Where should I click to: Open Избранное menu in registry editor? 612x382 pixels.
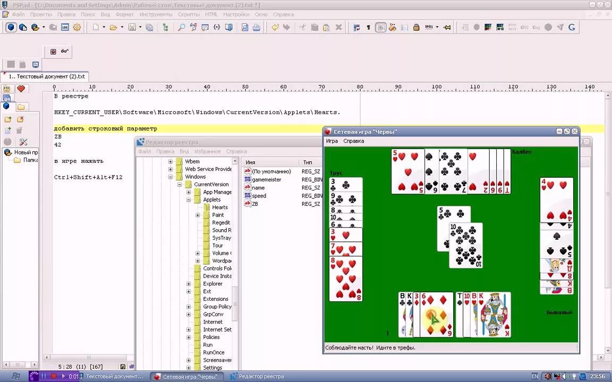pyautogui.click(x=207, y=152)
